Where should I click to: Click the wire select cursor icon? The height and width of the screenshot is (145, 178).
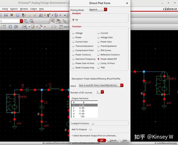click(65, 21)
